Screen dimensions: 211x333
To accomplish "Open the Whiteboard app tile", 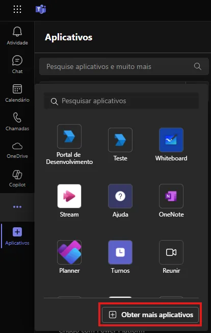I will click(x=171, y=145).
